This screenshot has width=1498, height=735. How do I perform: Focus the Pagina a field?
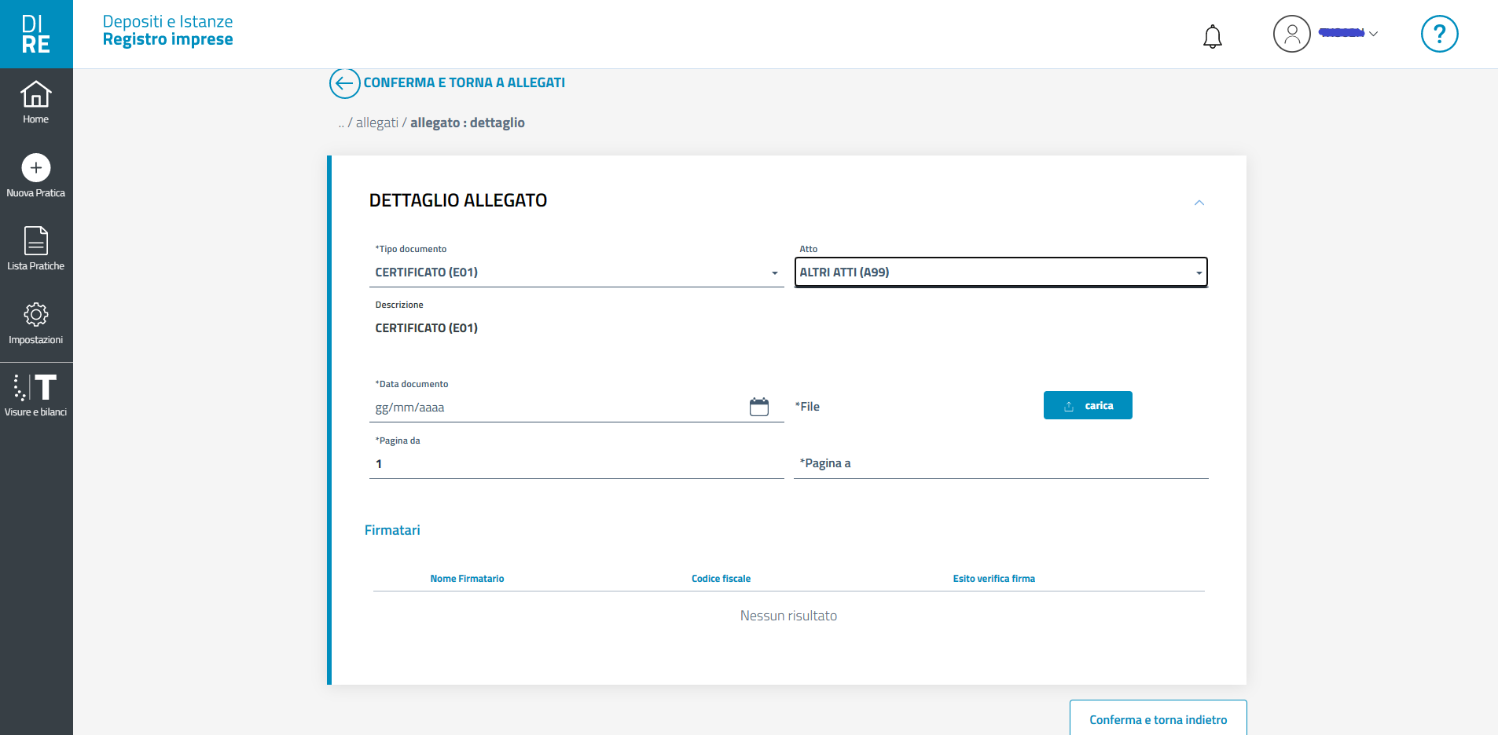1000,463
